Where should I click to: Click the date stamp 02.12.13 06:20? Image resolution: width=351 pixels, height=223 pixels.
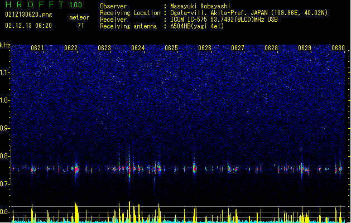[28, 26]
